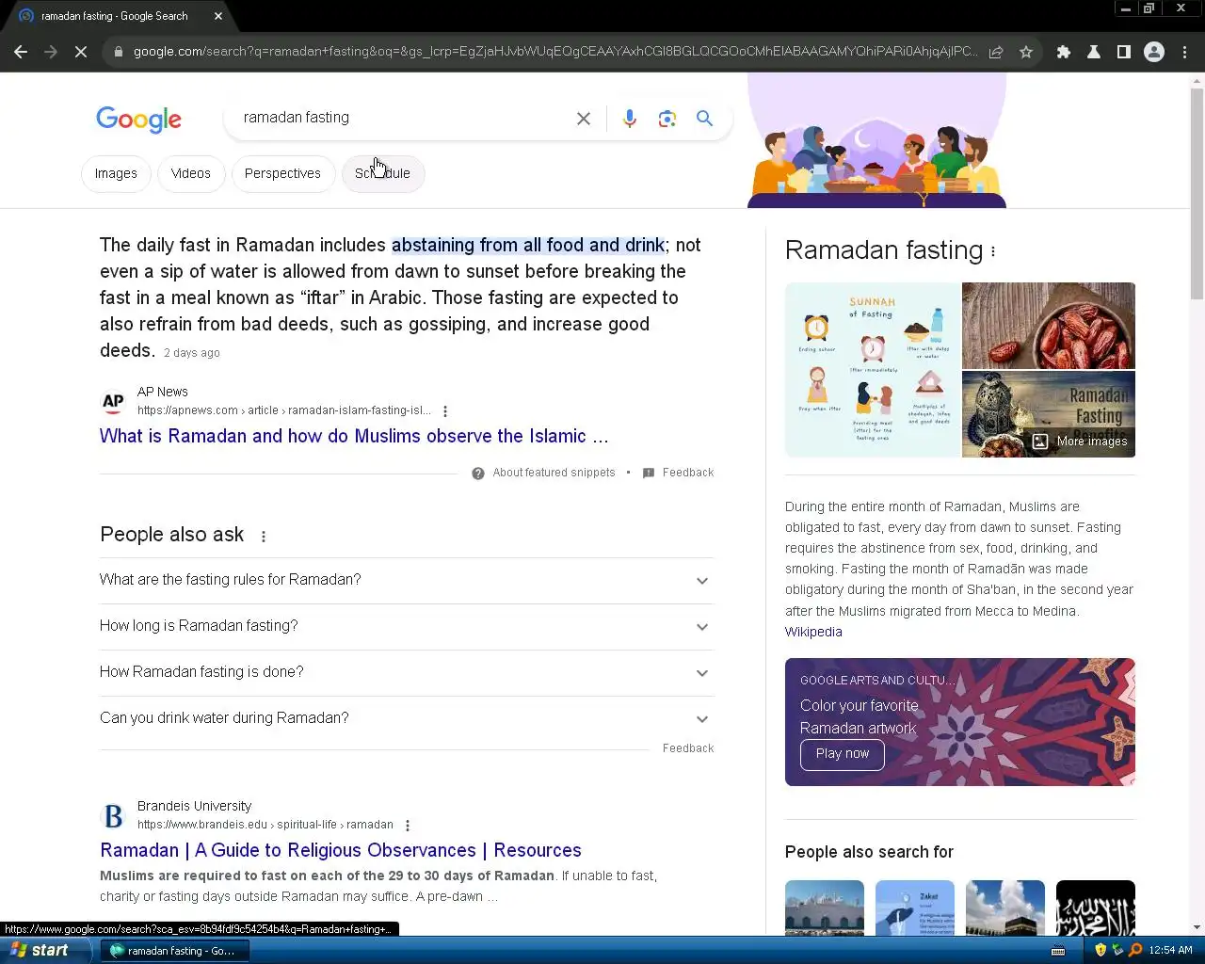Bookmark this page with the star icon
This screenshot has width=1205, height=964.
pyautogui.click(x=1026, y=52)
